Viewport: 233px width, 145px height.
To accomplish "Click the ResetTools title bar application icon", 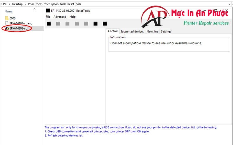I will 48,11.
